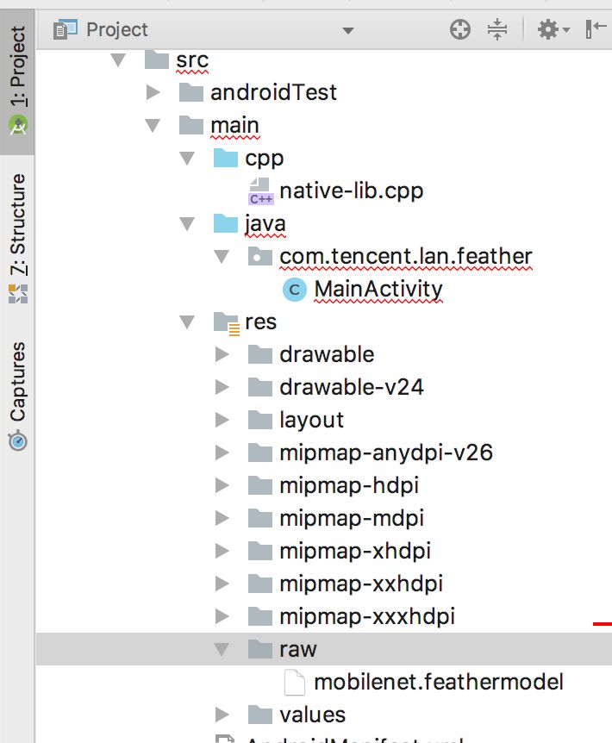Screen dimensions: 612x743
Task: Expand the mipmap-anydpi-v26 folder arrow
Action: (x=222, y=453)
